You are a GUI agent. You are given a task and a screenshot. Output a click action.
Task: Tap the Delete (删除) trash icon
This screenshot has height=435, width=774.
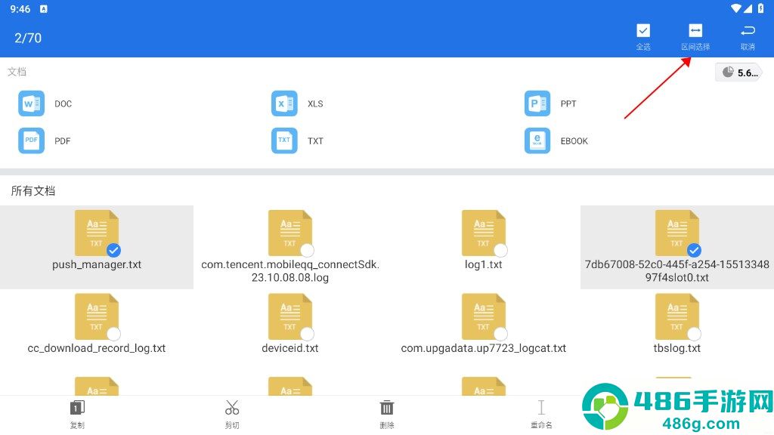click(x=386, y=408)
